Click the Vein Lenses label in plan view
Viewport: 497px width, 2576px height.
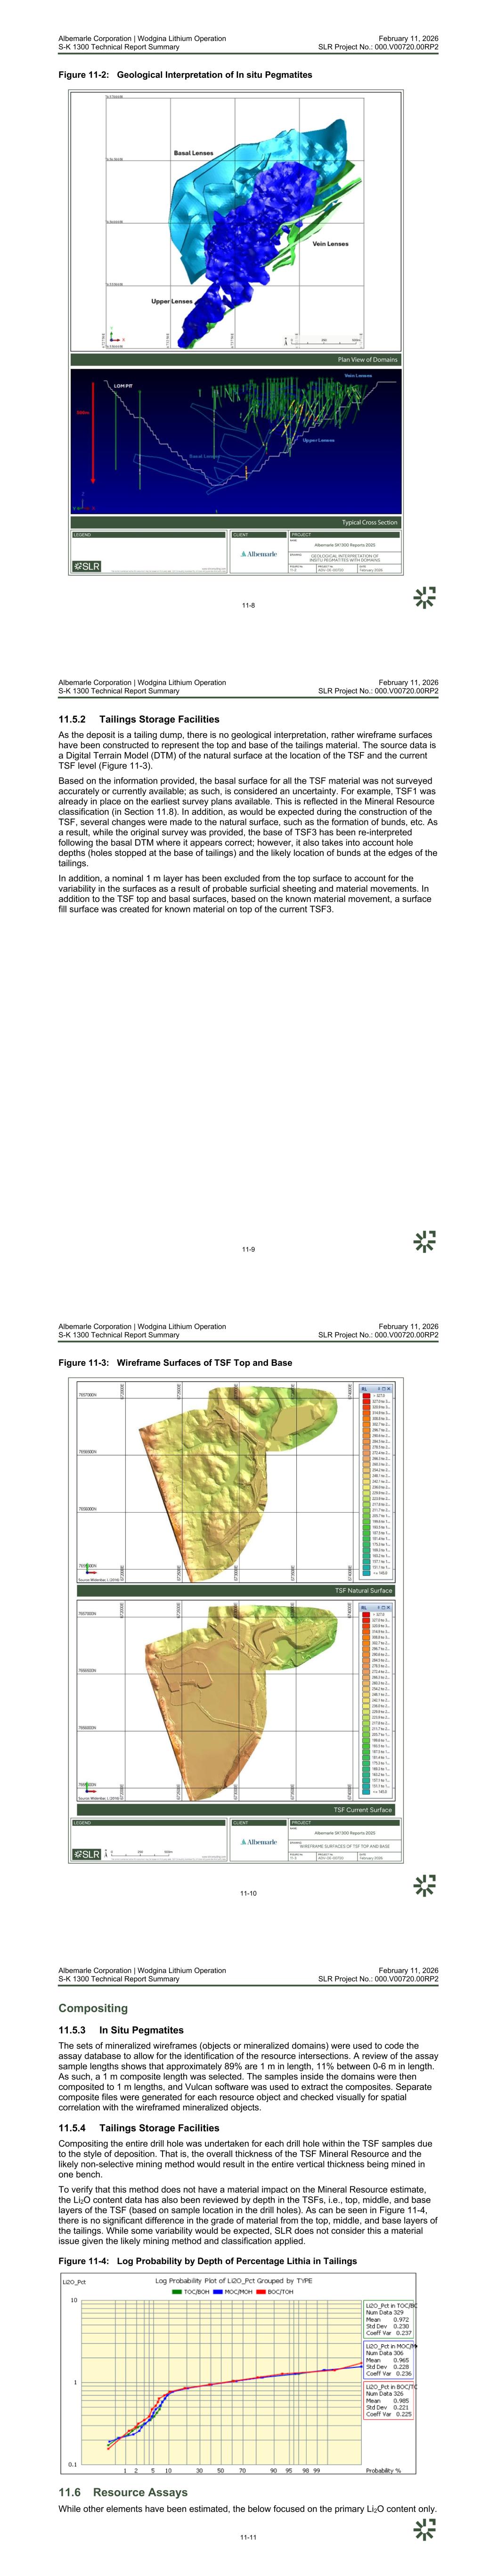coord(330,244)
